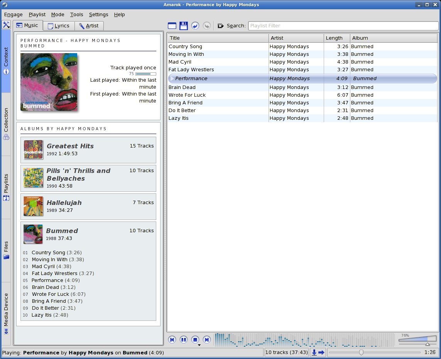Image resolution: width=441 pixels, height=359 pixels.
Task: Click the redo playlist icon
Action: 207,26
